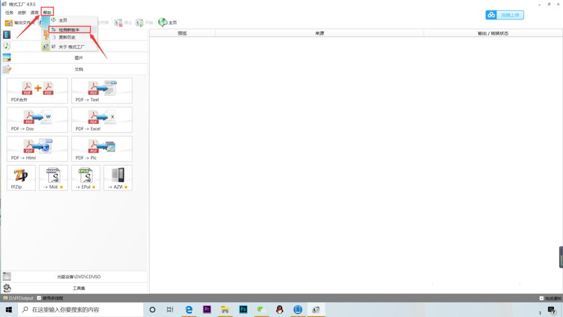Click the 来源 column header
Image resolution: width=563 pixels, height=317 pixels.
tap(320, 33)
